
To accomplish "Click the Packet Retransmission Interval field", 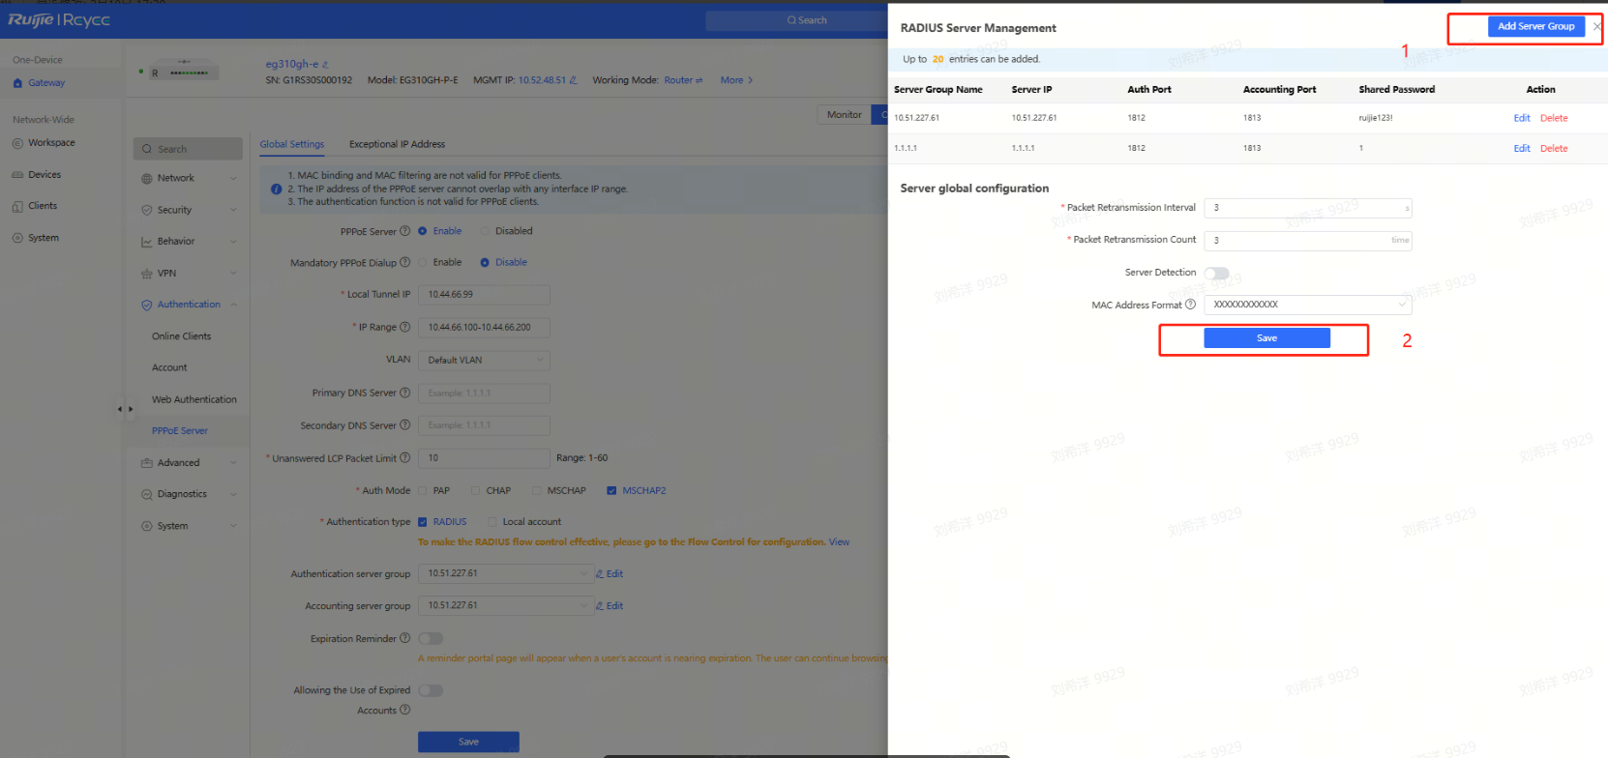I will pos(1306,208).
